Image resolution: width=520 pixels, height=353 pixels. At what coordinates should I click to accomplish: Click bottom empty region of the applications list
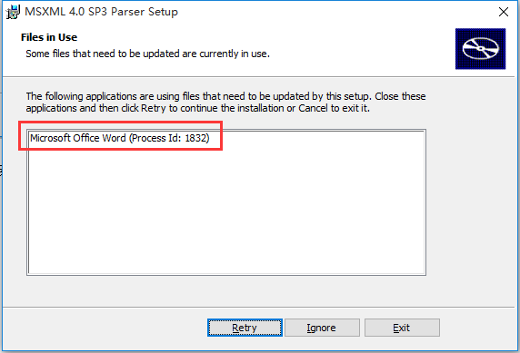(226, 251)
